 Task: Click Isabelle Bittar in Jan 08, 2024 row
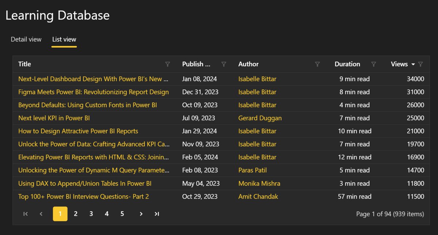(257, 79)
